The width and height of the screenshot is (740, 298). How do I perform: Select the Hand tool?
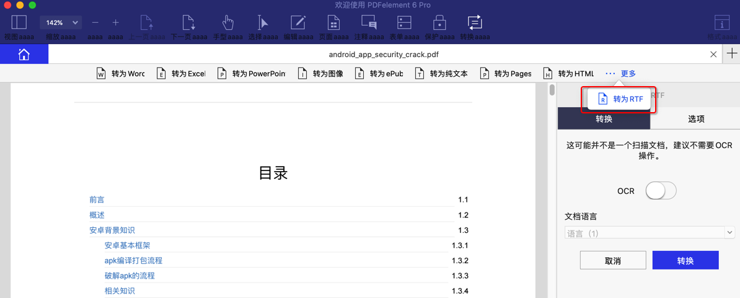click(228, 23)
